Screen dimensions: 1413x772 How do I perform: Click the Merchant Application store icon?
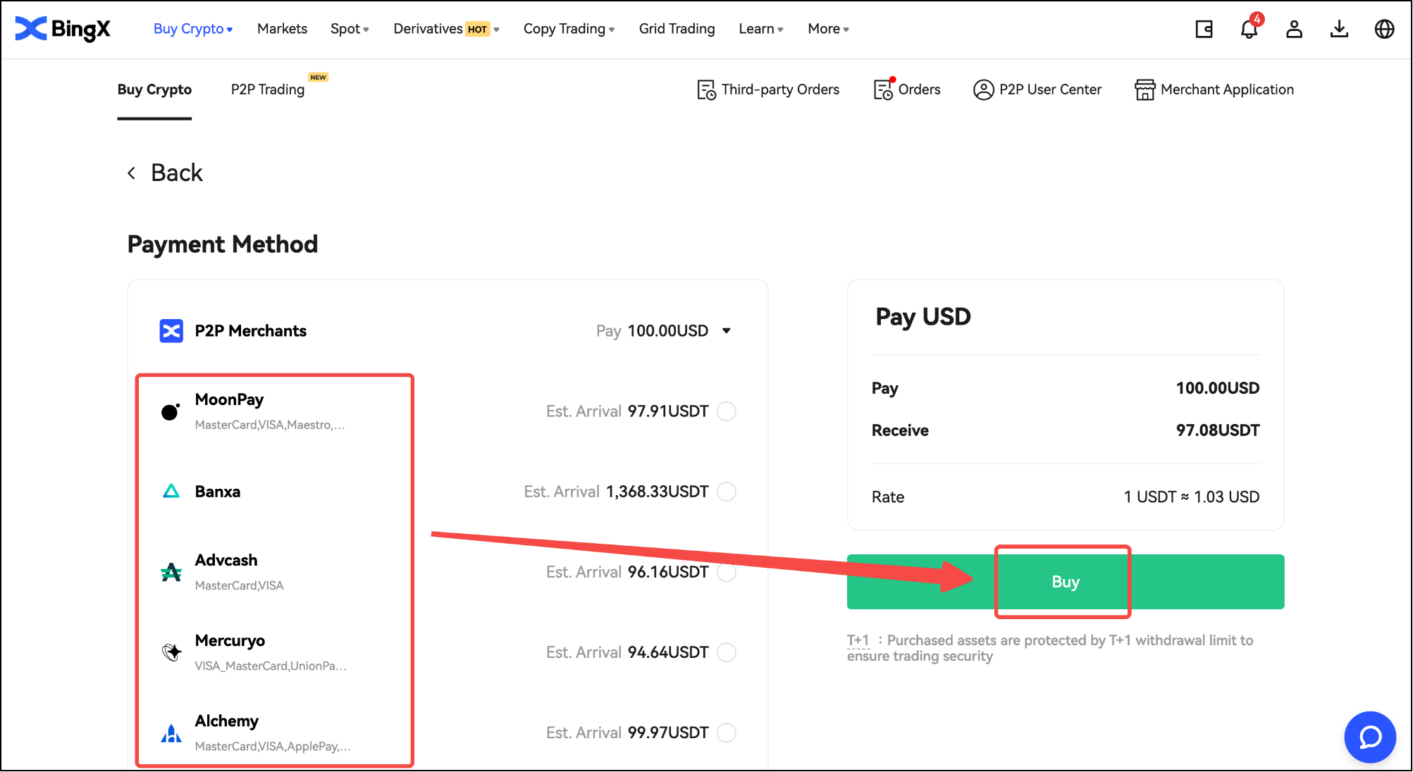(x=1145, y=90)
